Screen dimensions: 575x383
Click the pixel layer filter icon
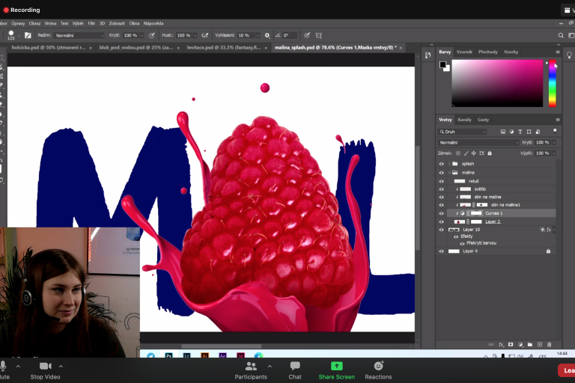tap(502, 132)
